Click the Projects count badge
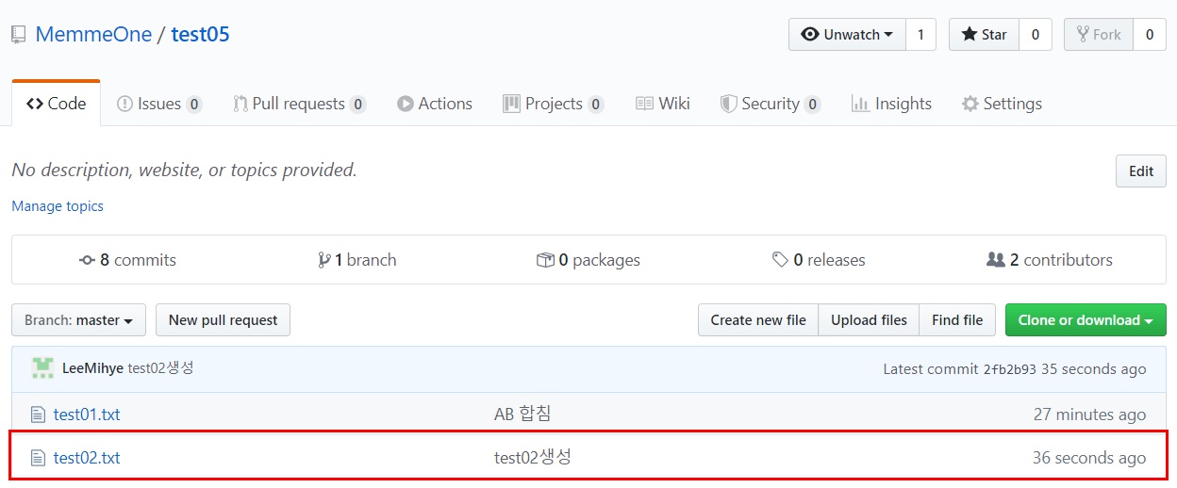1177x488 pixels. pyautogui.click(x=595, y=105)
